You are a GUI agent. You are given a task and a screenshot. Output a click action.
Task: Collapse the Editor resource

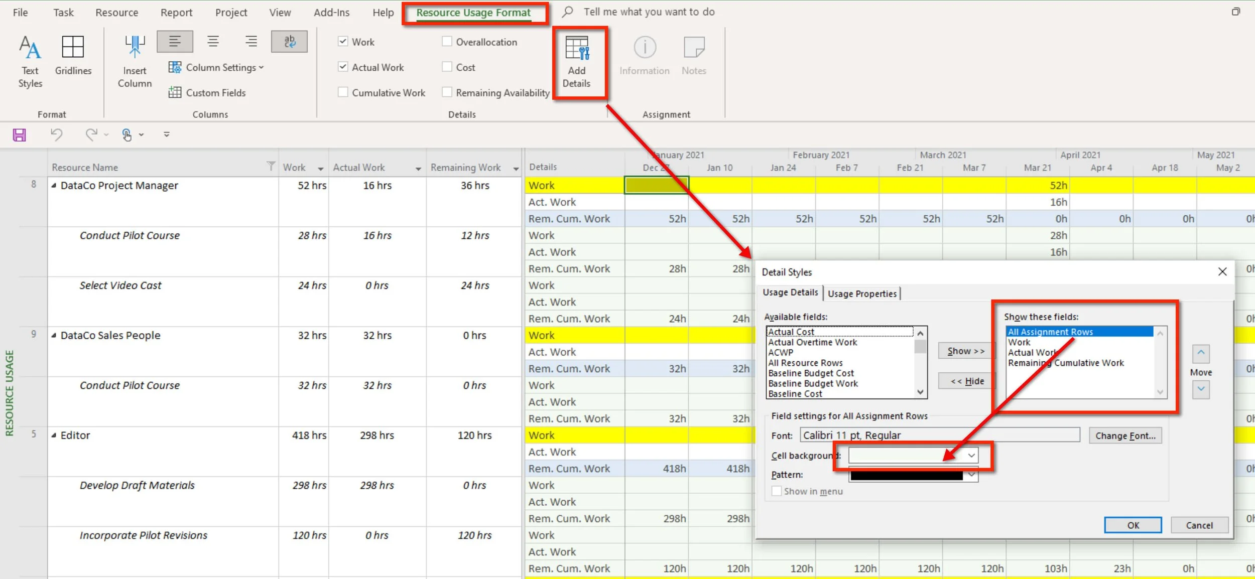54,435
